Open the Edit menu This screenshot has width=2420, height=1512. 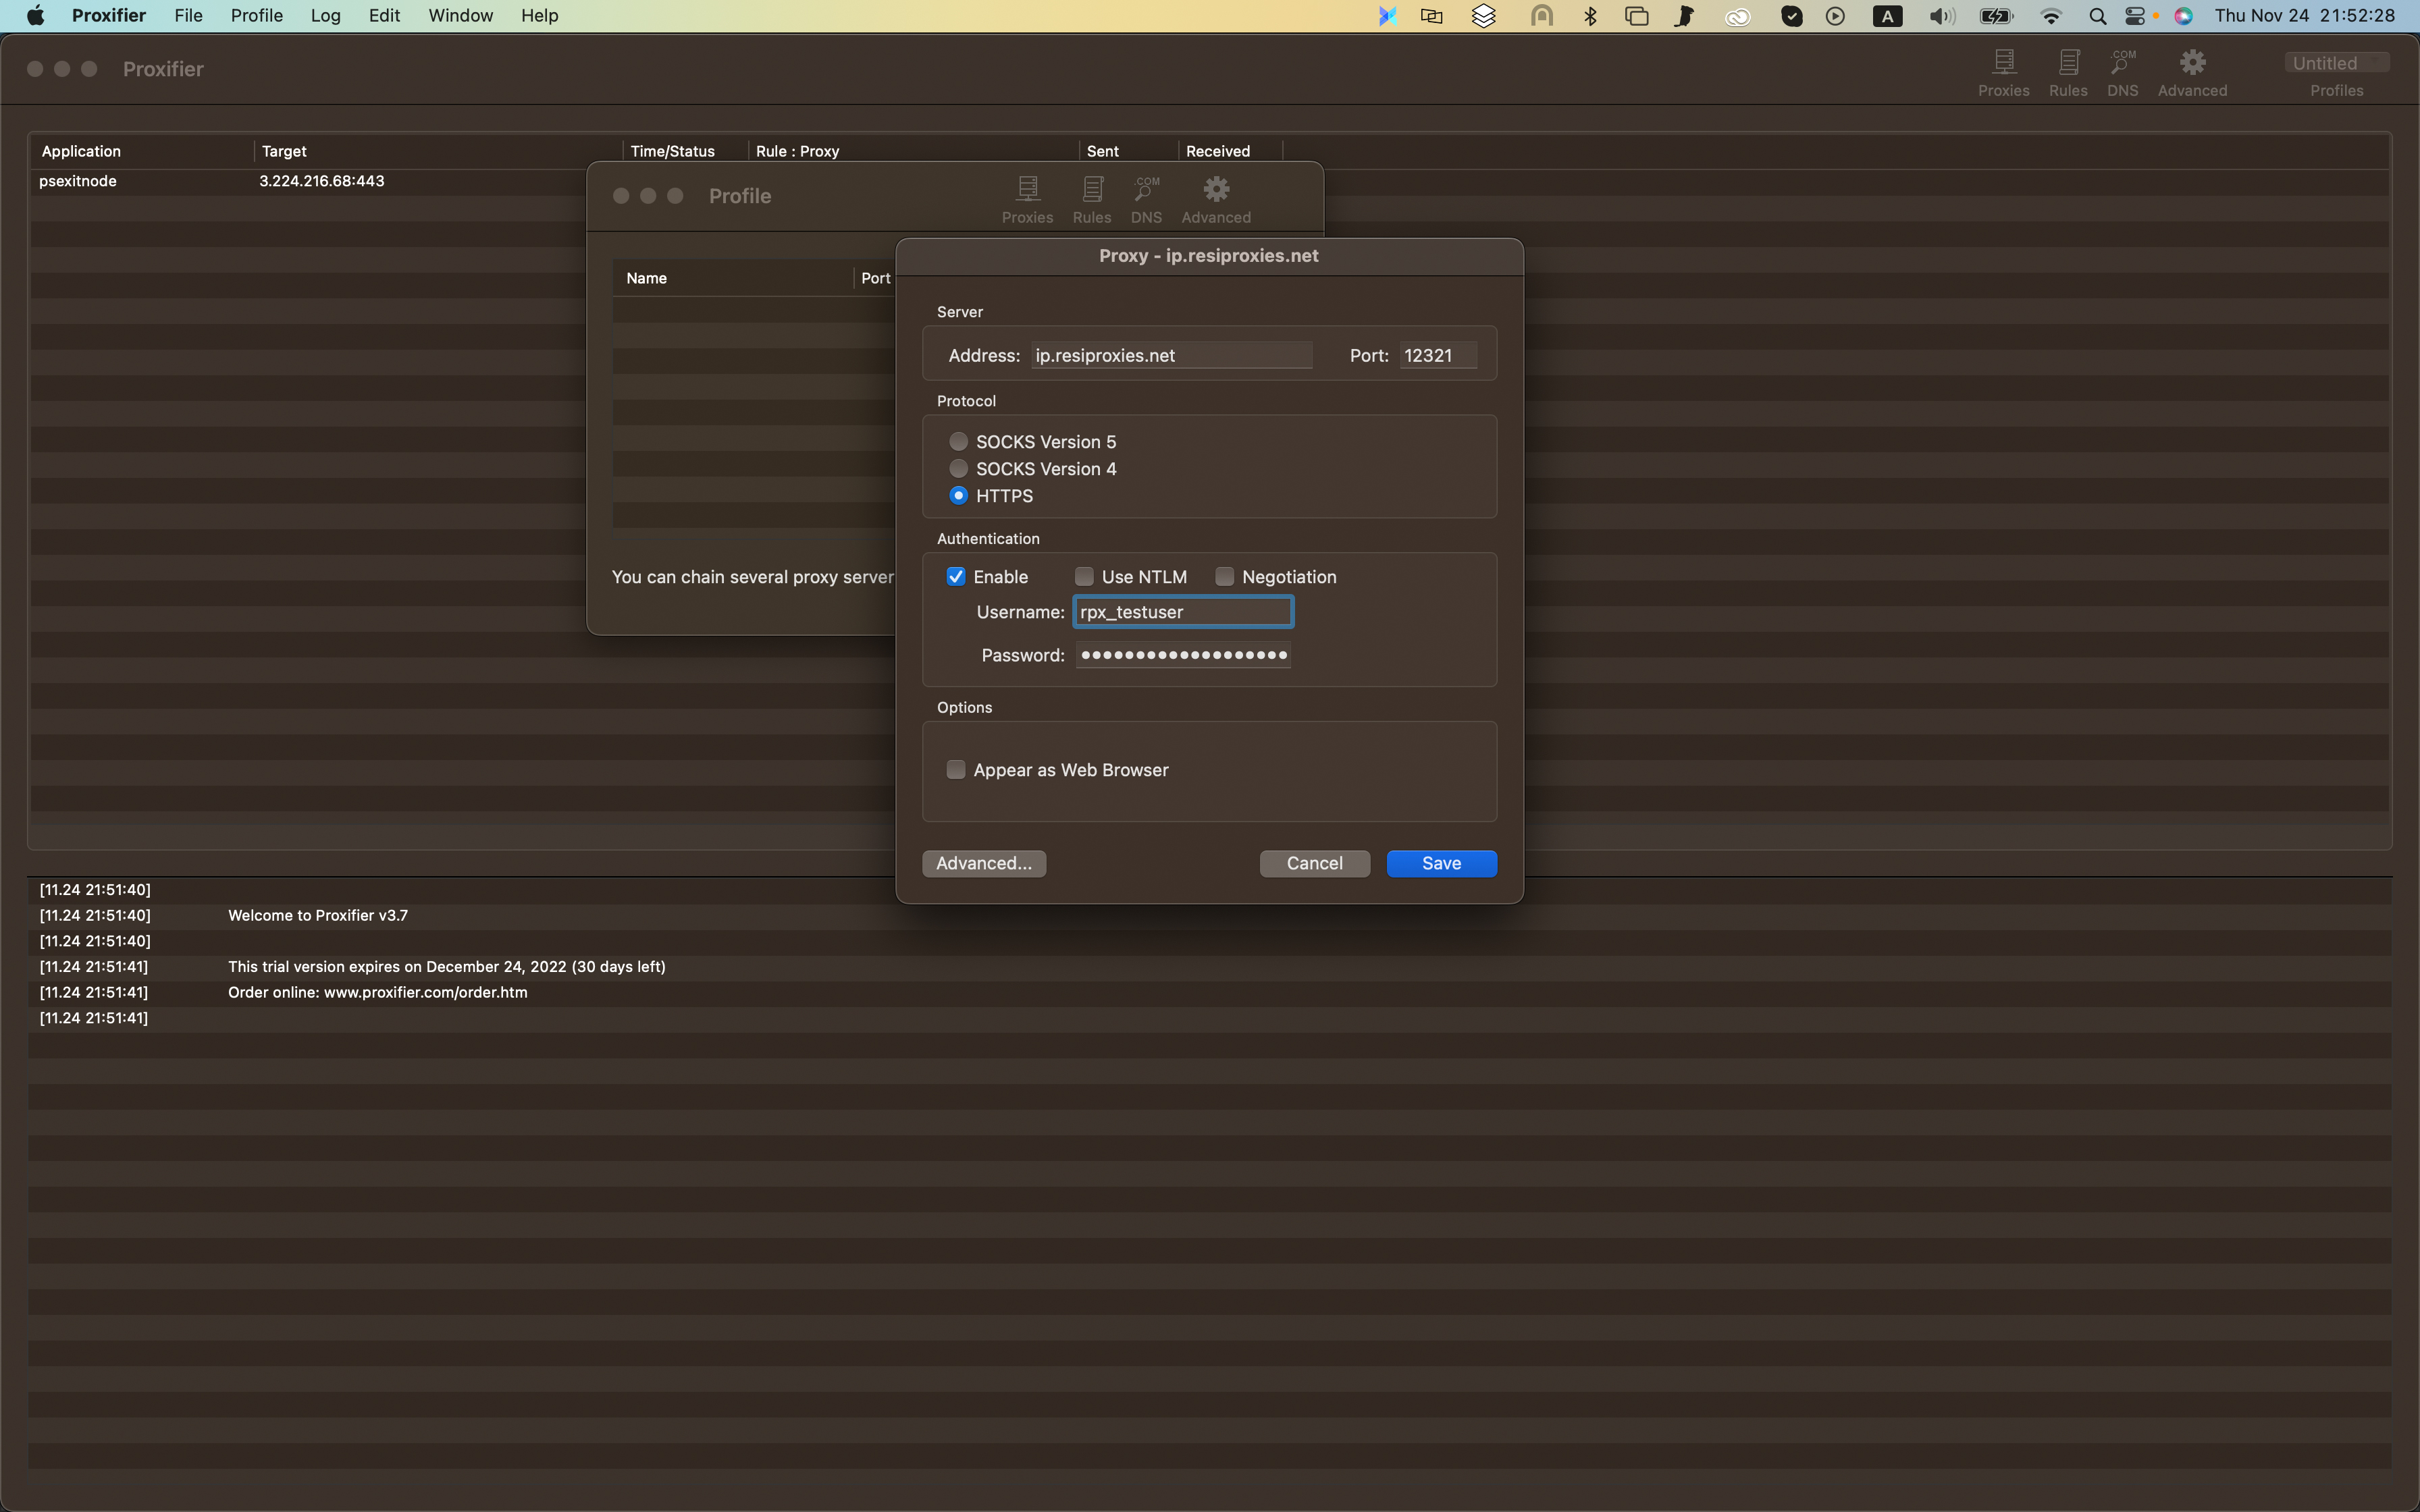tap(384, 15)
